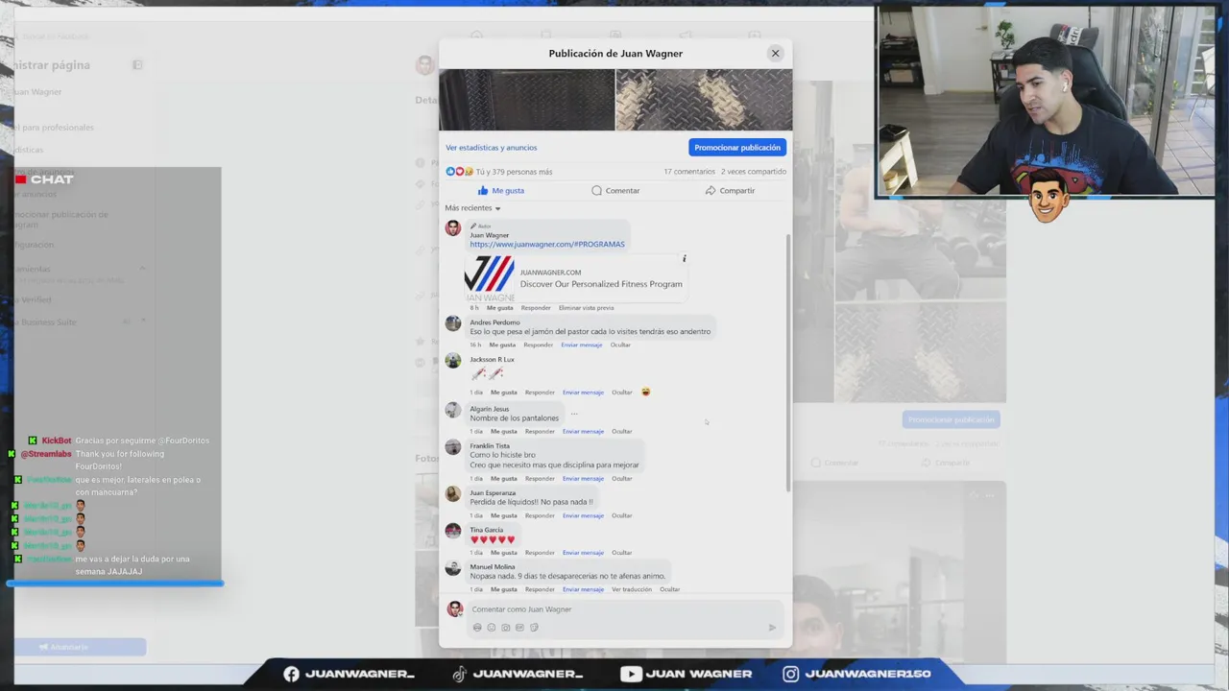The width and height of the screenshot is (1229, 691).
Task: Hide Manuel Molina's comment with Ocultar
Action: coord(670,589)
